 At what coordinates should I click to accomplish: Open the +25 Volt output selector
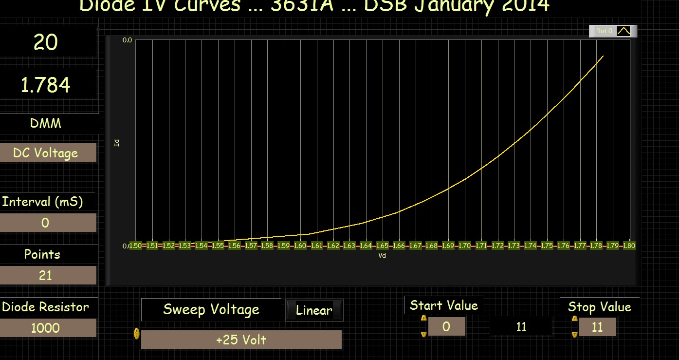[241, 340]
